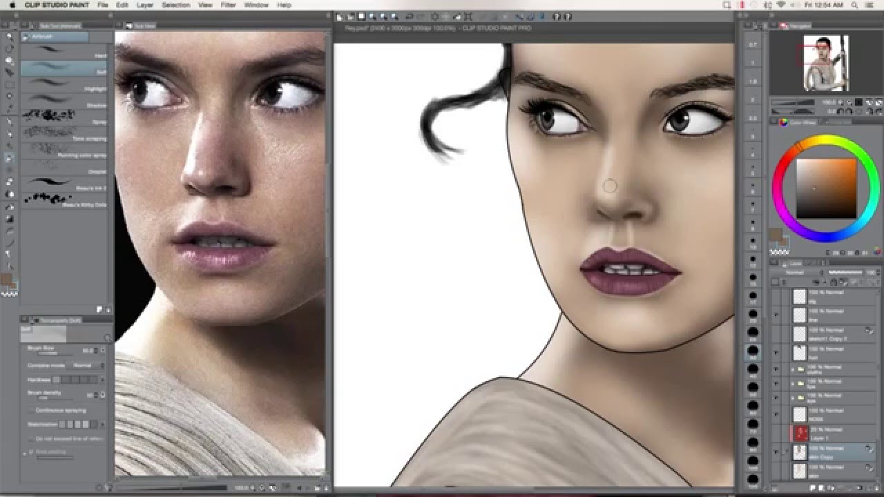Viewport: 884px width, 497px height.
Task: Click the Navigator preview thumbnail
Action: [x=824, y=62]
